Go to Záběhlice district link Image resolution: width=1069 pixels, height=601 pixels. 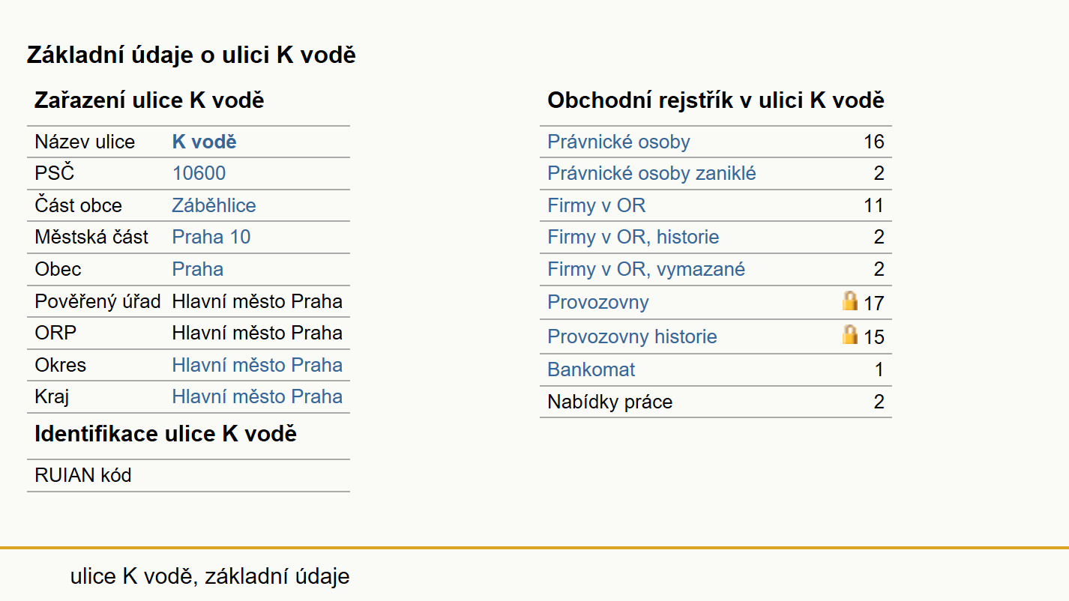[214, 205]
